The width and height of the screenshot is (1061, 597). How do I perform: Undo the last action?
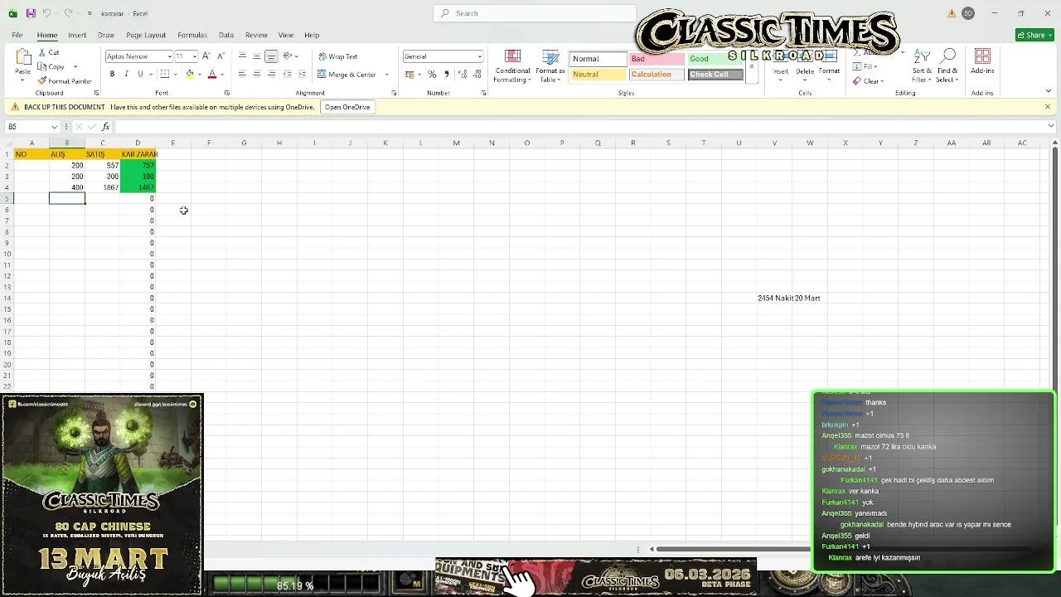[47, 13]
